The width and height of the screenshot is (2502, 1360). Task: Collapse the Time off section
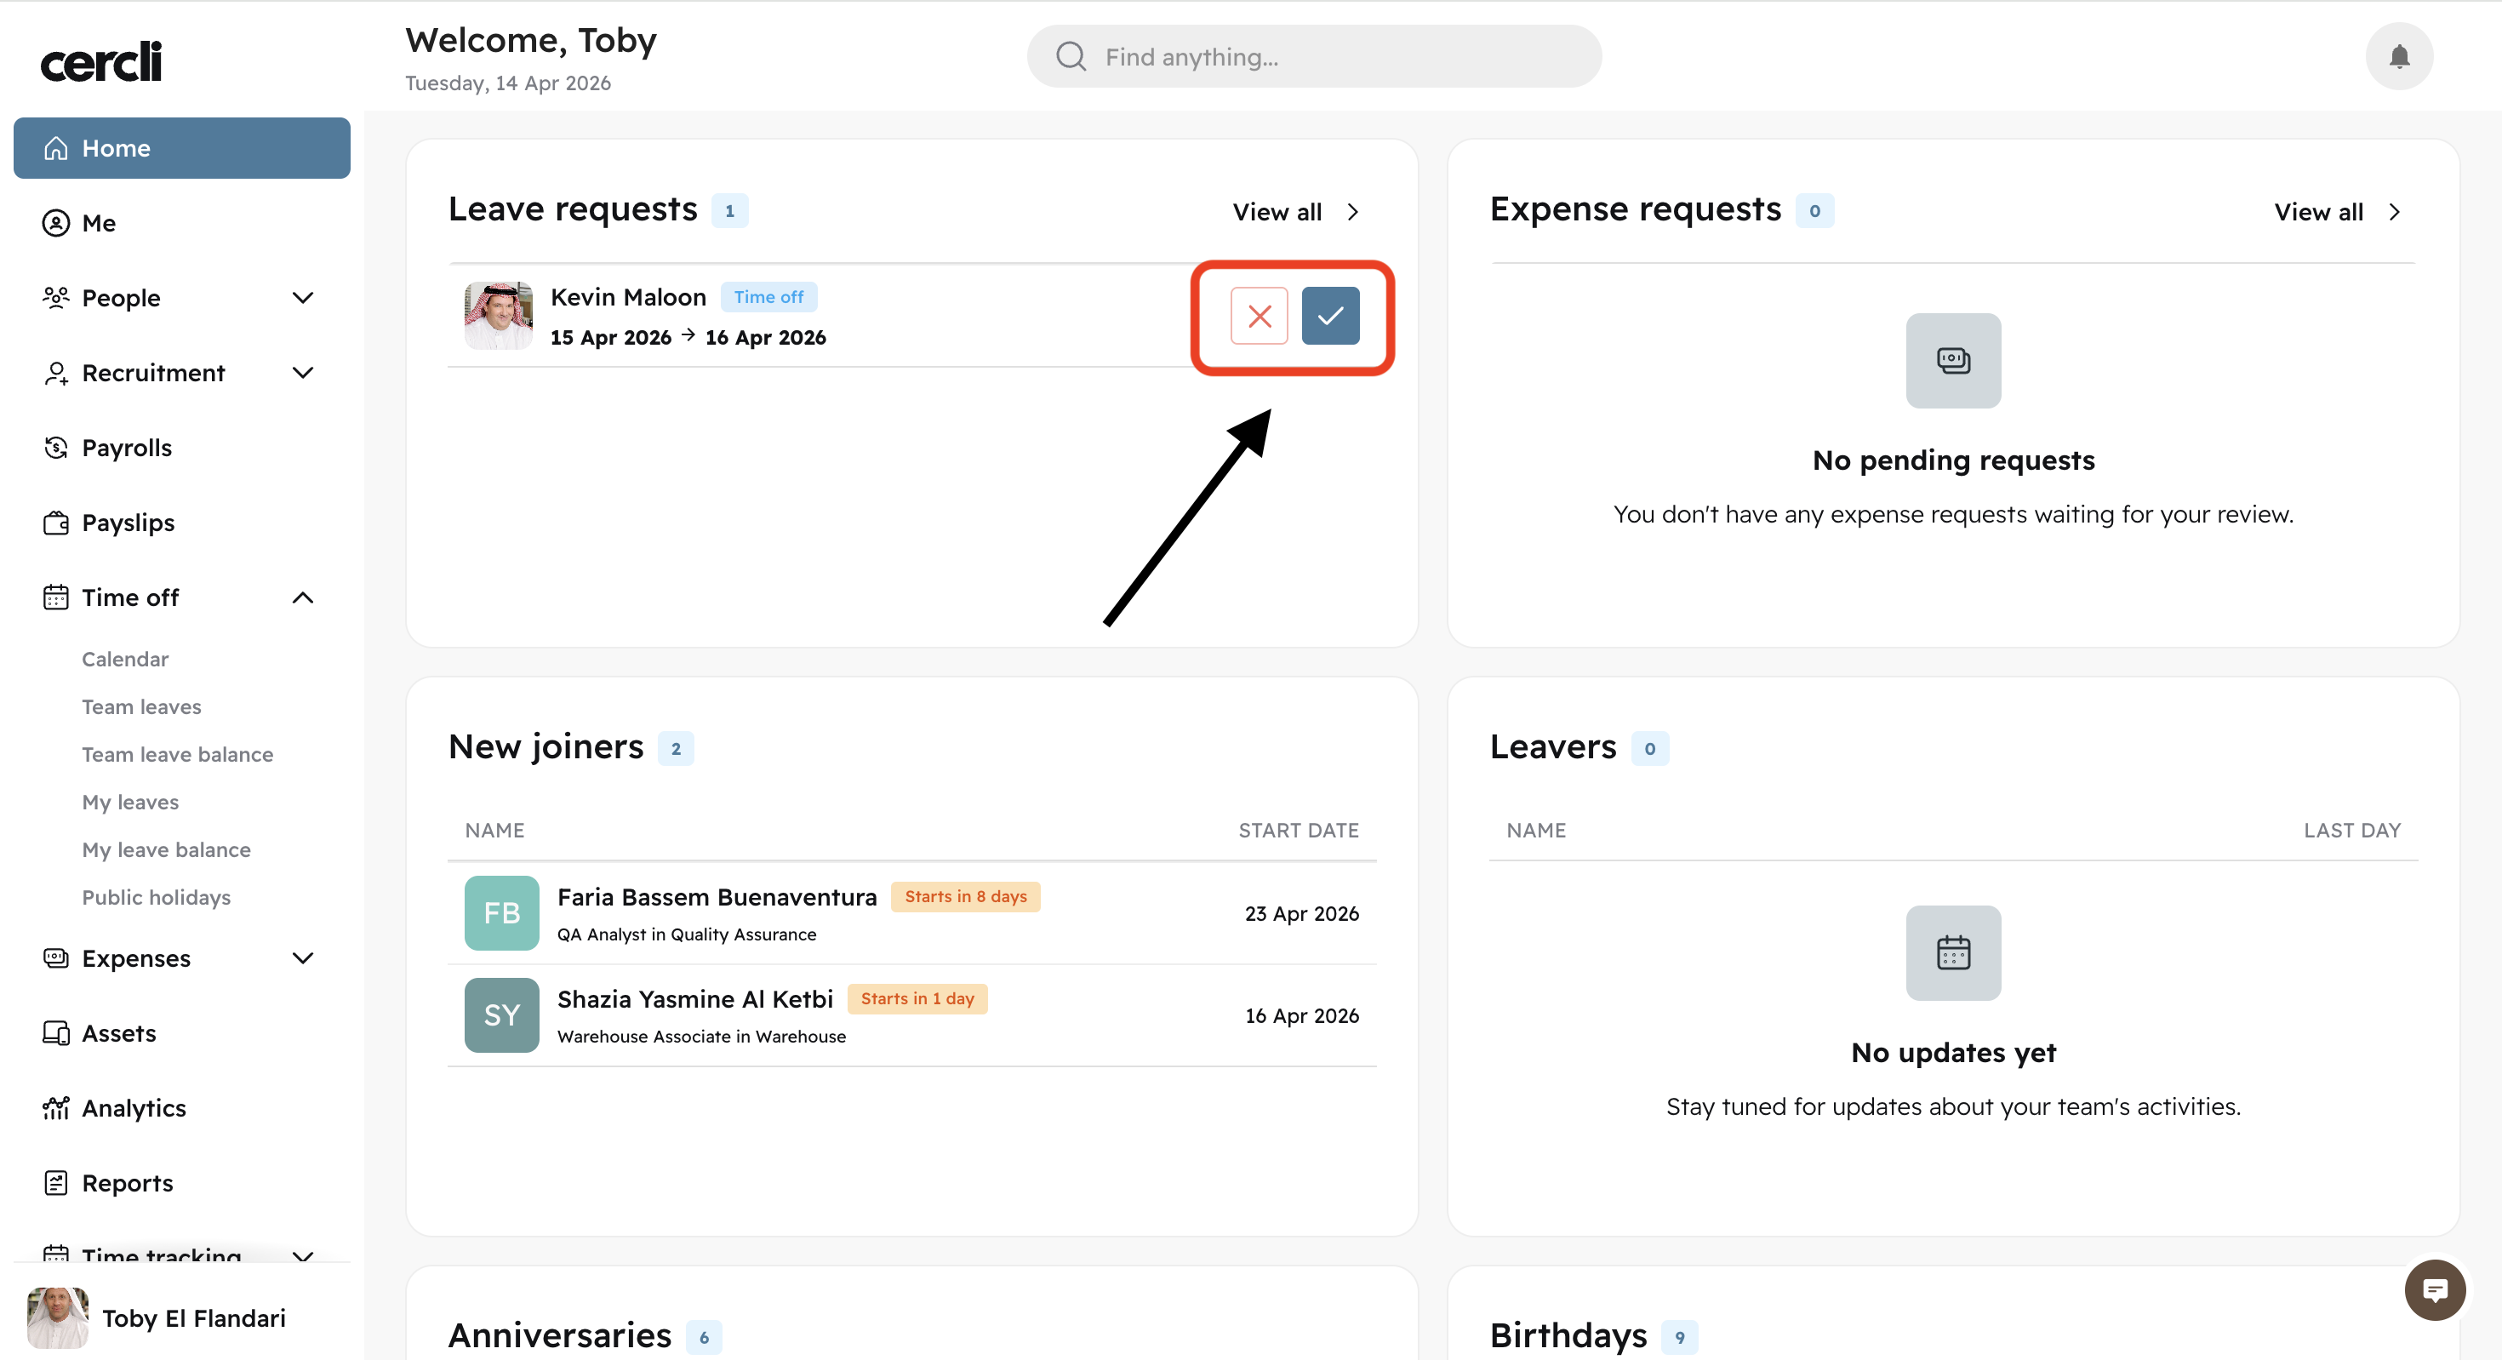[x=303, y=597]
